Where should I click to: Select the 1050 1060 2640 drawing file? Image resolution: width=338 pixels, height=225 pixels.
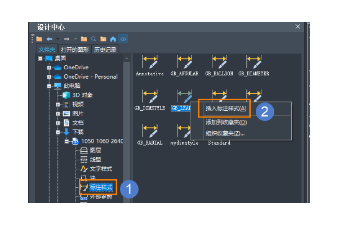click(x=102, y=141)
